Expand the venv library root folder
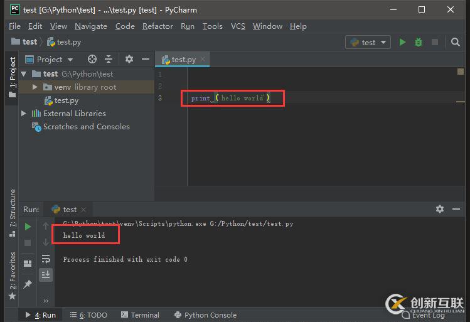Screen dimensions: 470x322 tap(36, 87)
